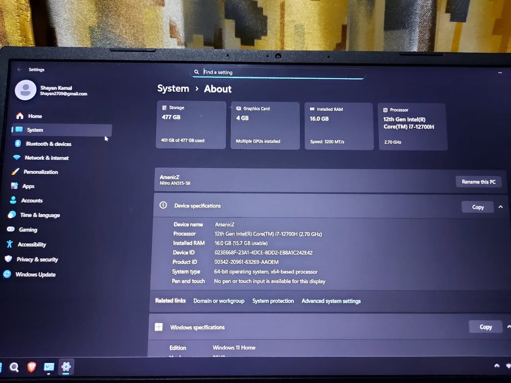
Task: Click the Nitro AN515-58 model text
Action: pos(175,183)
